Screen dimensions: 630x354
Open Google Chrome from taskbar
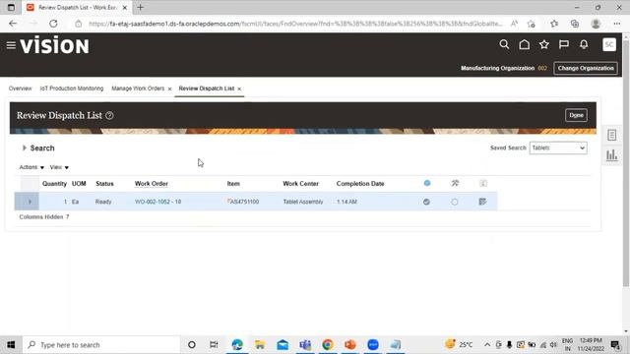tap(328, 345)
